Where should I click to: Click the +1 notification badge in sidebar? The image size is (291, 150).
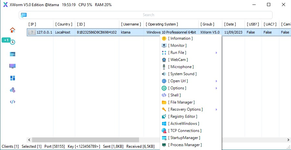click(6, 40)
